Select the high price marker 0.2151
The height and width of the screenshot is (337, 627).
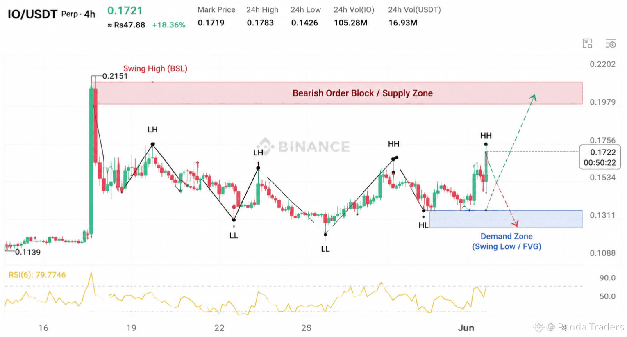[115, 76]
